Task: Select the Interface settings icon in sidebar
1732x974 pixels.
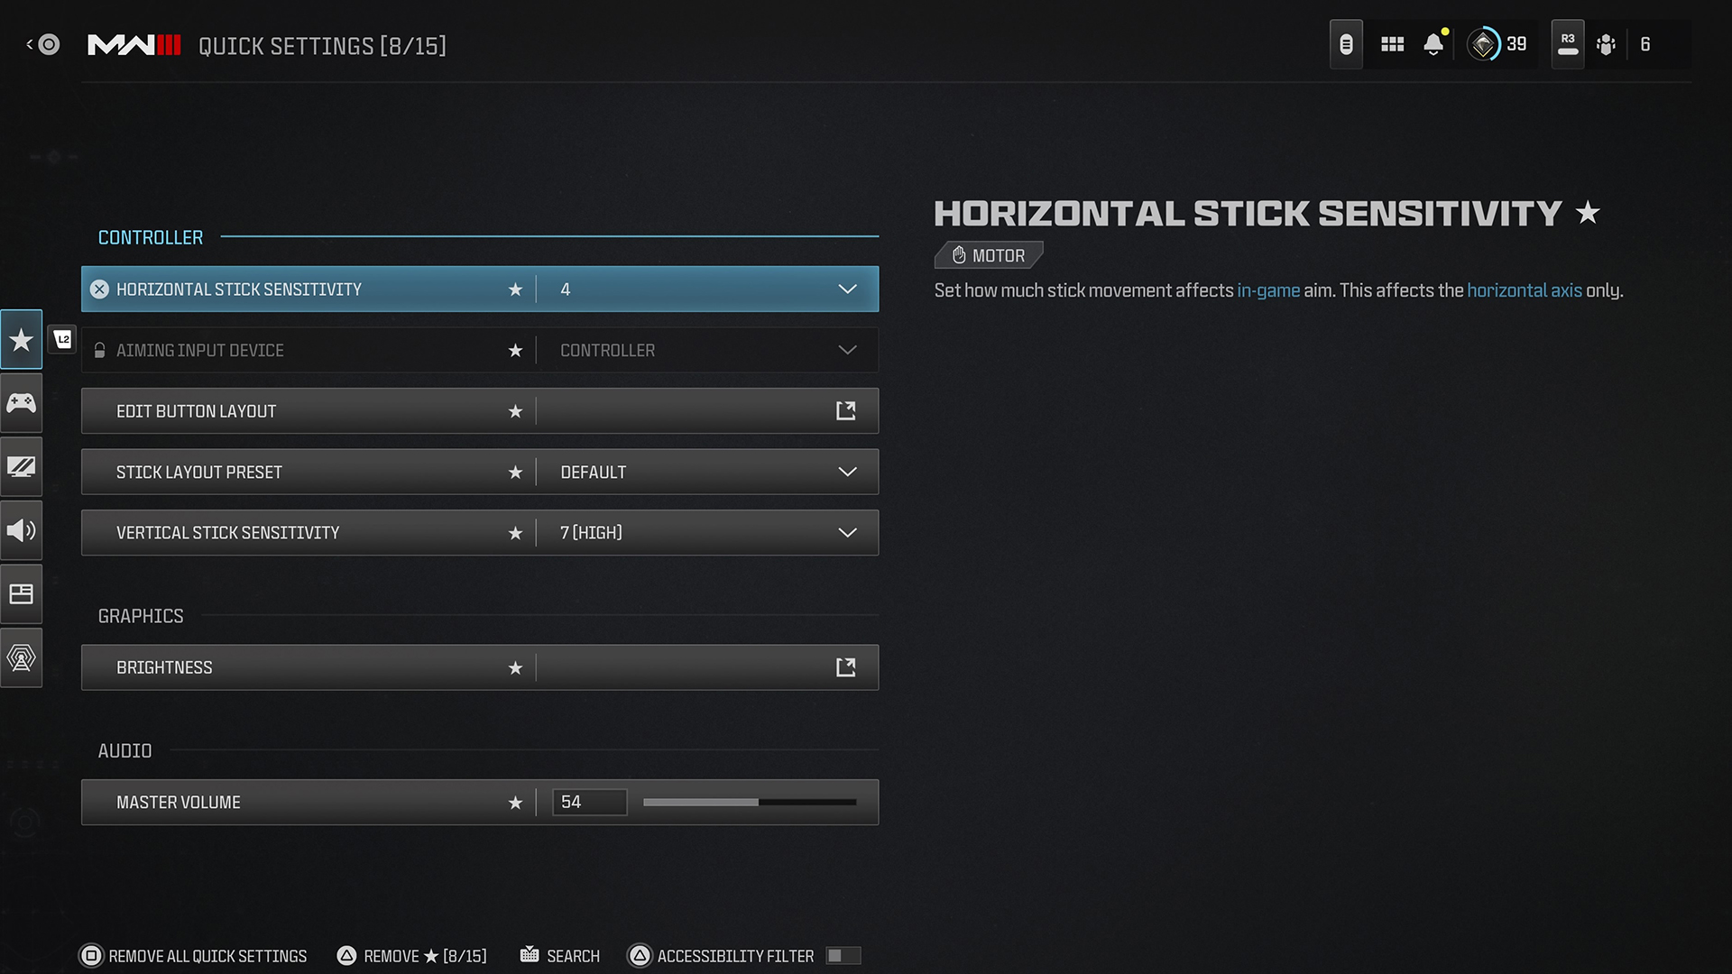Action: pyautogui.click(x=20, y=593)
